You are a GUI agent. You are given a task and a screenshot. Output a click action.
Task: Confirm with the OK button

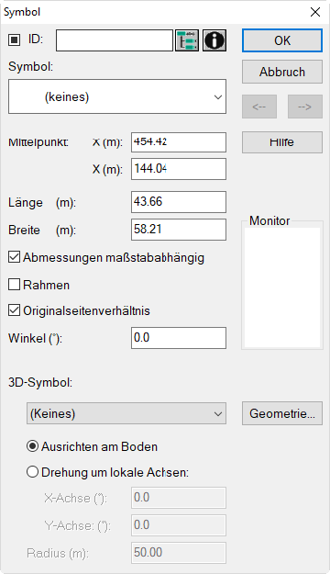coord(282,40)
